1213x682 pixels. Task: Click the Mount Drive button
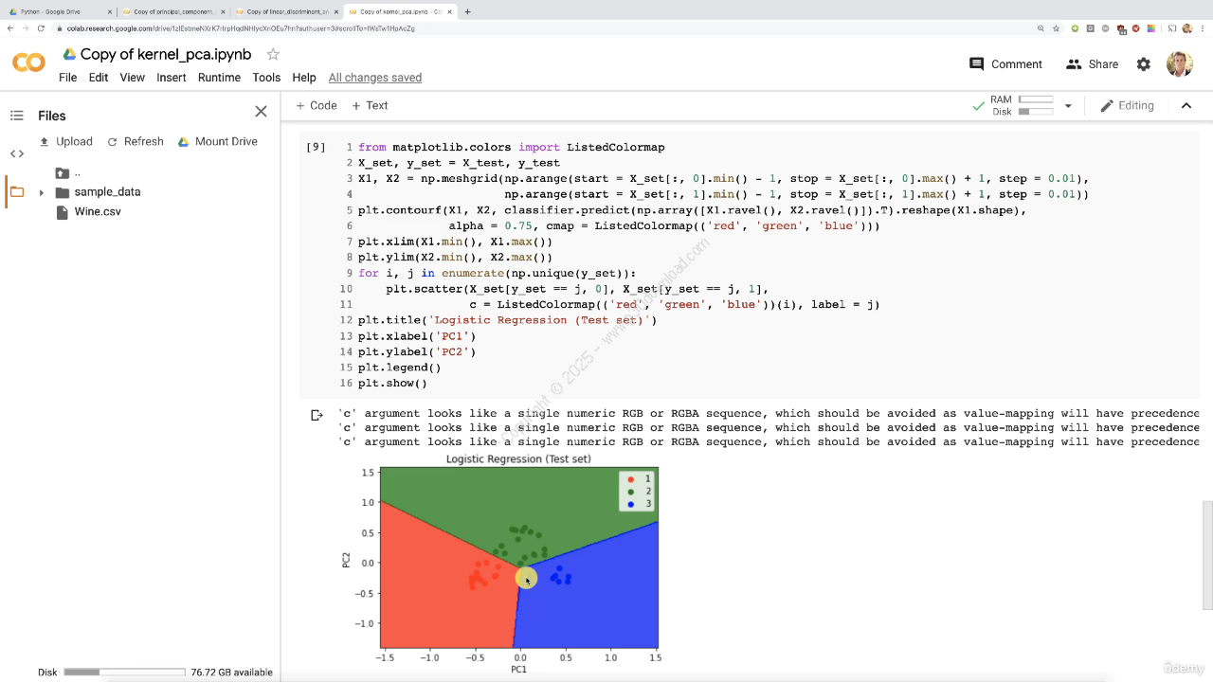click(217, 141)
